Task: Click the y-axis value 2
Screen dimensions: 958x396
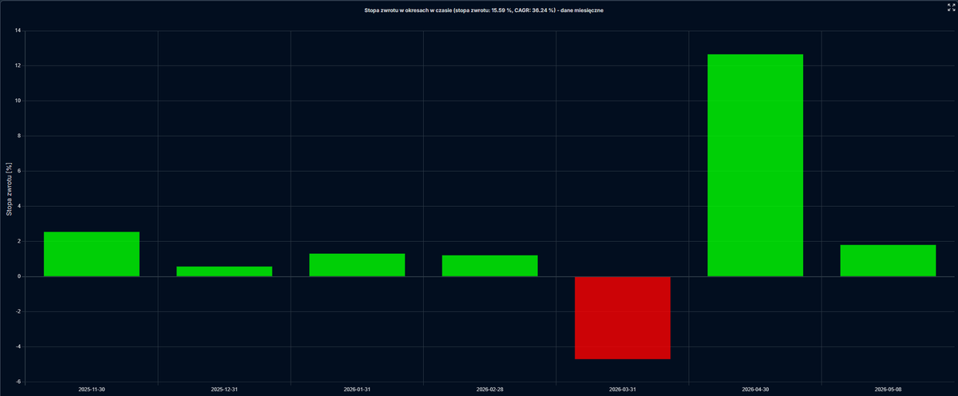Action: pos(20,241)
